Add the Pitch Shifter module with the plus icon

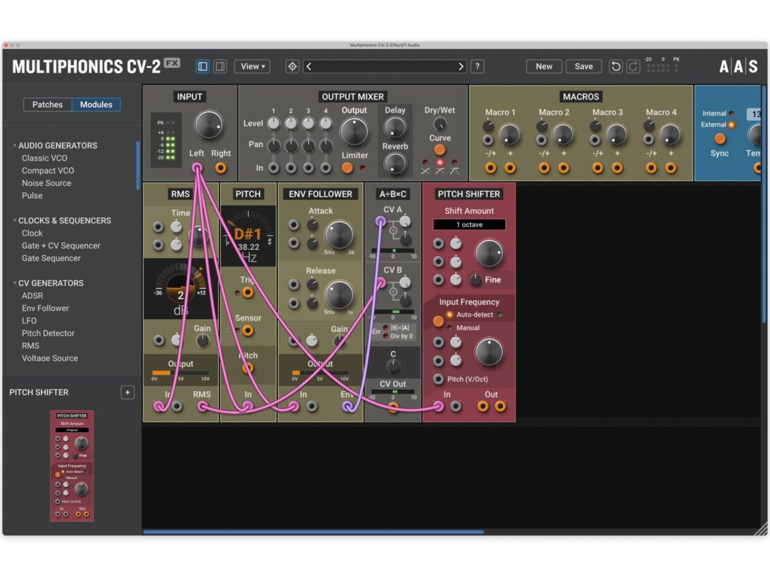coord(127,392)
